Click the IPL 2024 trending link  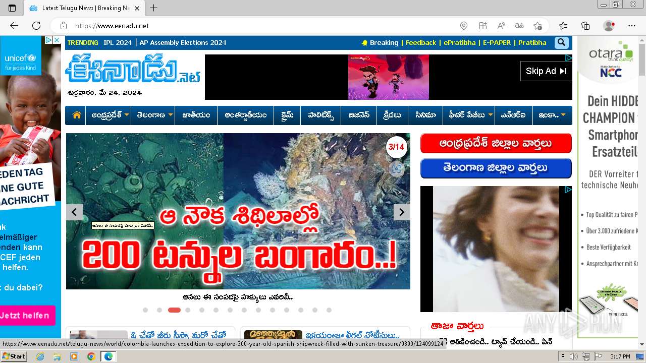pos(118,43)
